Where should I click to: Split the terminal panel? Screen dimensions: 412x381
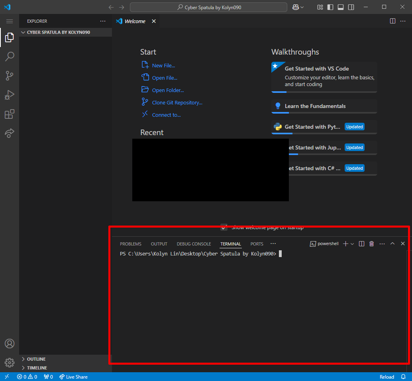coord(361,244)
